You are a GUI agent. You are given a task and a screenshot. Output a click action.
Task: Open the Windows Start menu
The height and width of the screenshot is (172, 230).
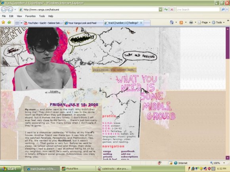[x=11, y=169]
